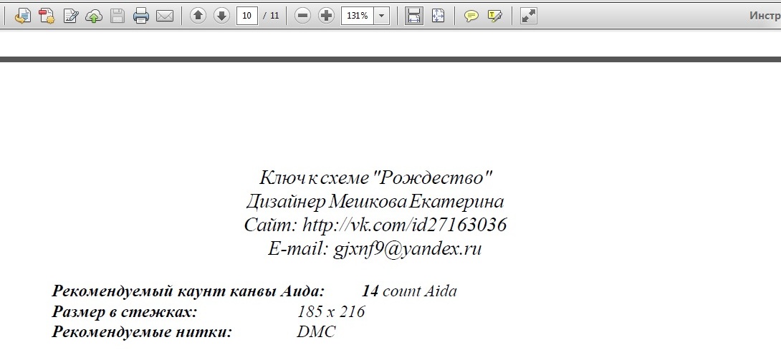
Task: Add a sticky note comment
Action: coord(471,16)
